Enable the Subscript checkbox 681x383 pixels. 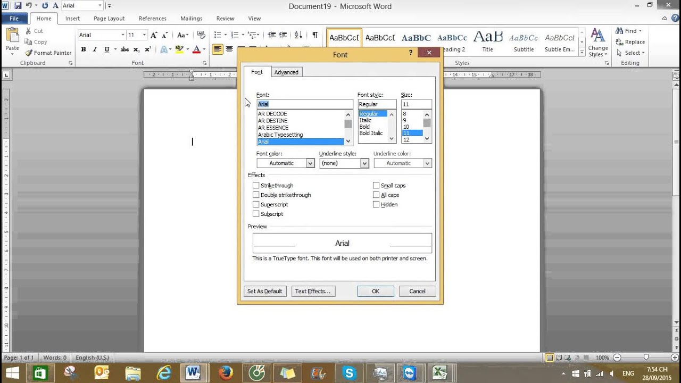click(256, 214)
